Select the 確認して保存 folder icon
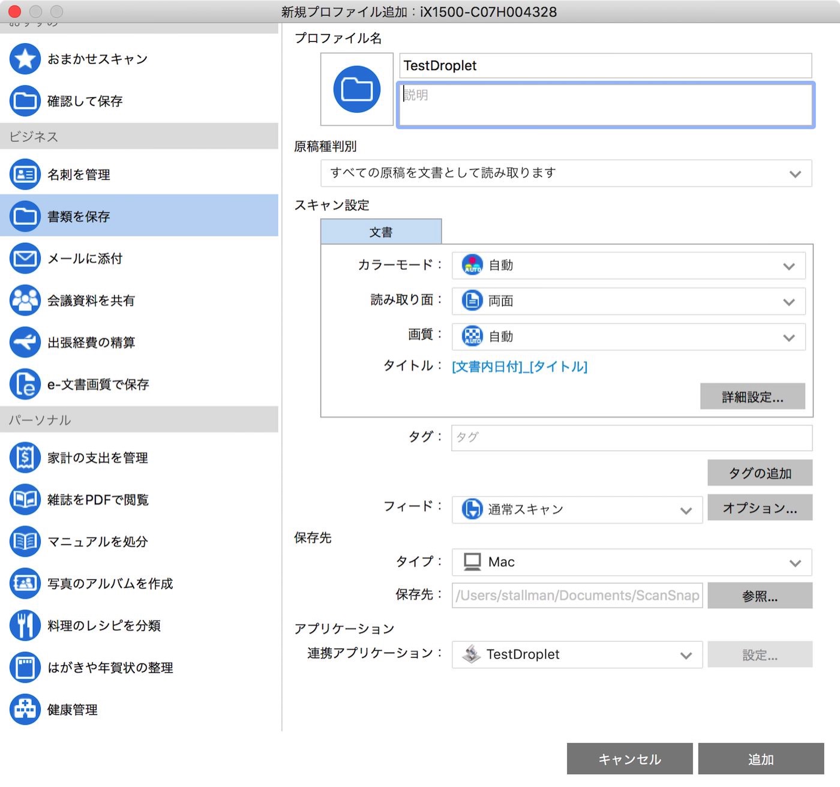Viewport: 840px width, 787px height. [x=25, y=101]
